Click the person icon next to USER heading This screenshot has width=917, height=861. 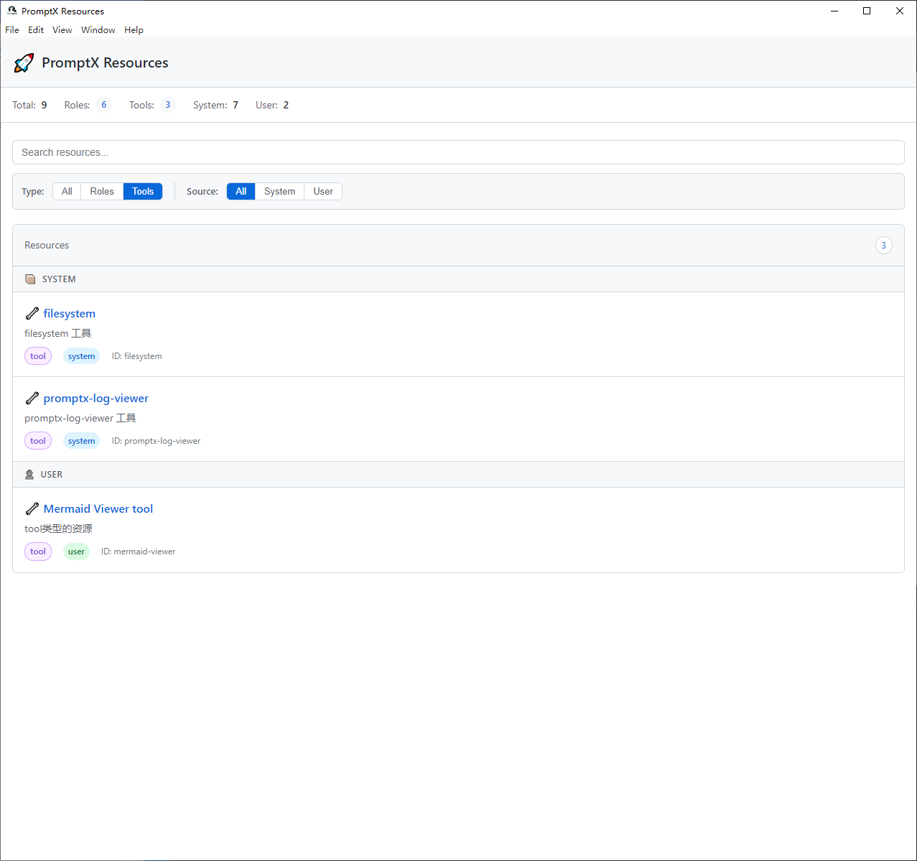coord(29,475)
